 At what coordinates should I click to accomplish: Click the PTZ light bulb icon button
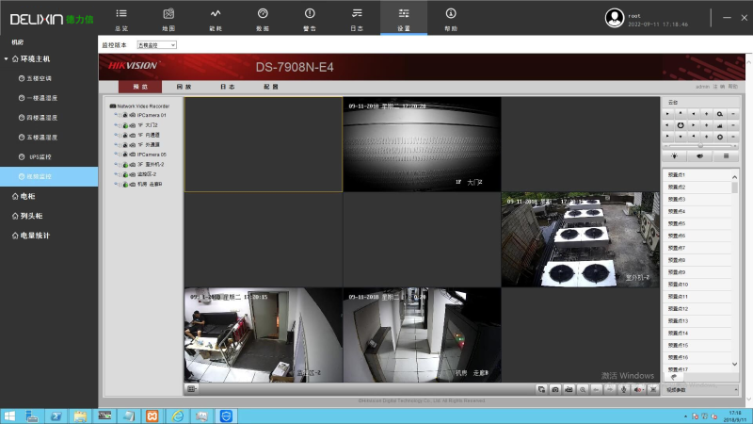pyautogui.click(x=674, y=156)
